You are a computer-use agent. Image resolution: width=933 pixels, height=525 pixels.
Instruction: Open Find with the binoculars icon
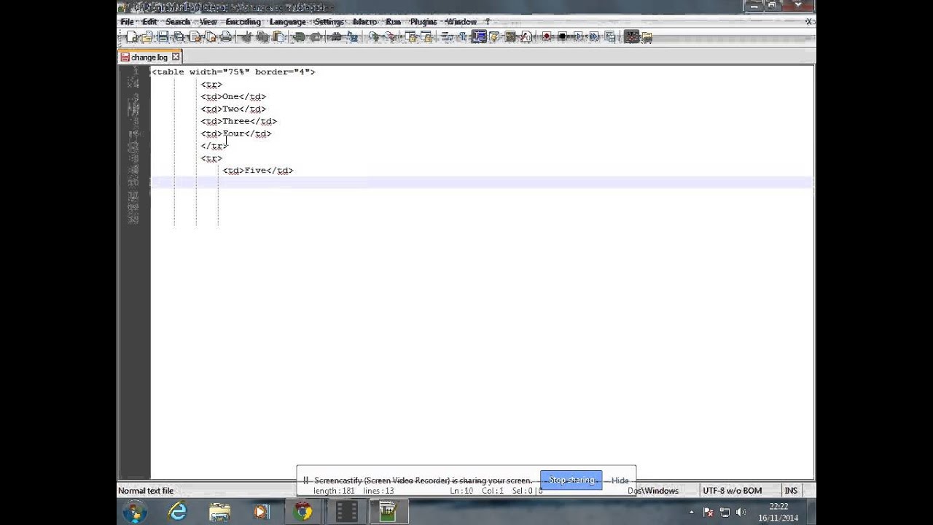click(x=335, y=36)
